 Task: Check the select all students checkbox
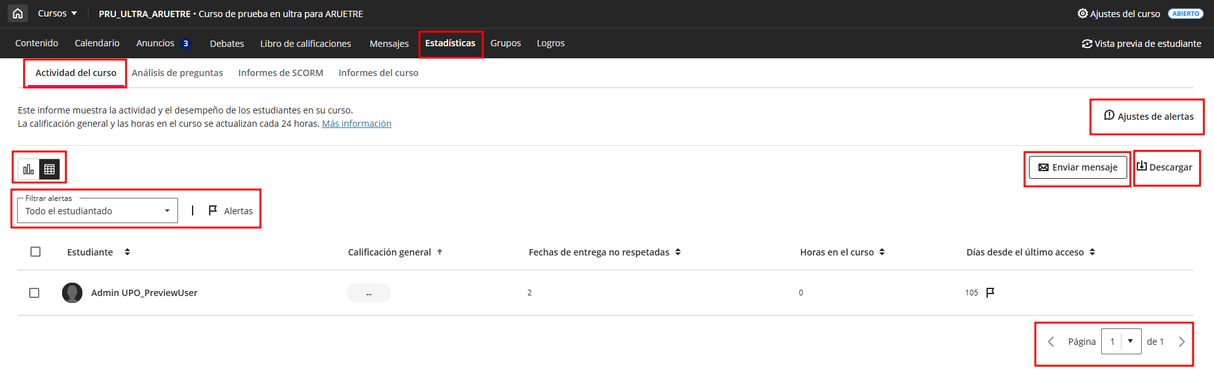(35, 252)
